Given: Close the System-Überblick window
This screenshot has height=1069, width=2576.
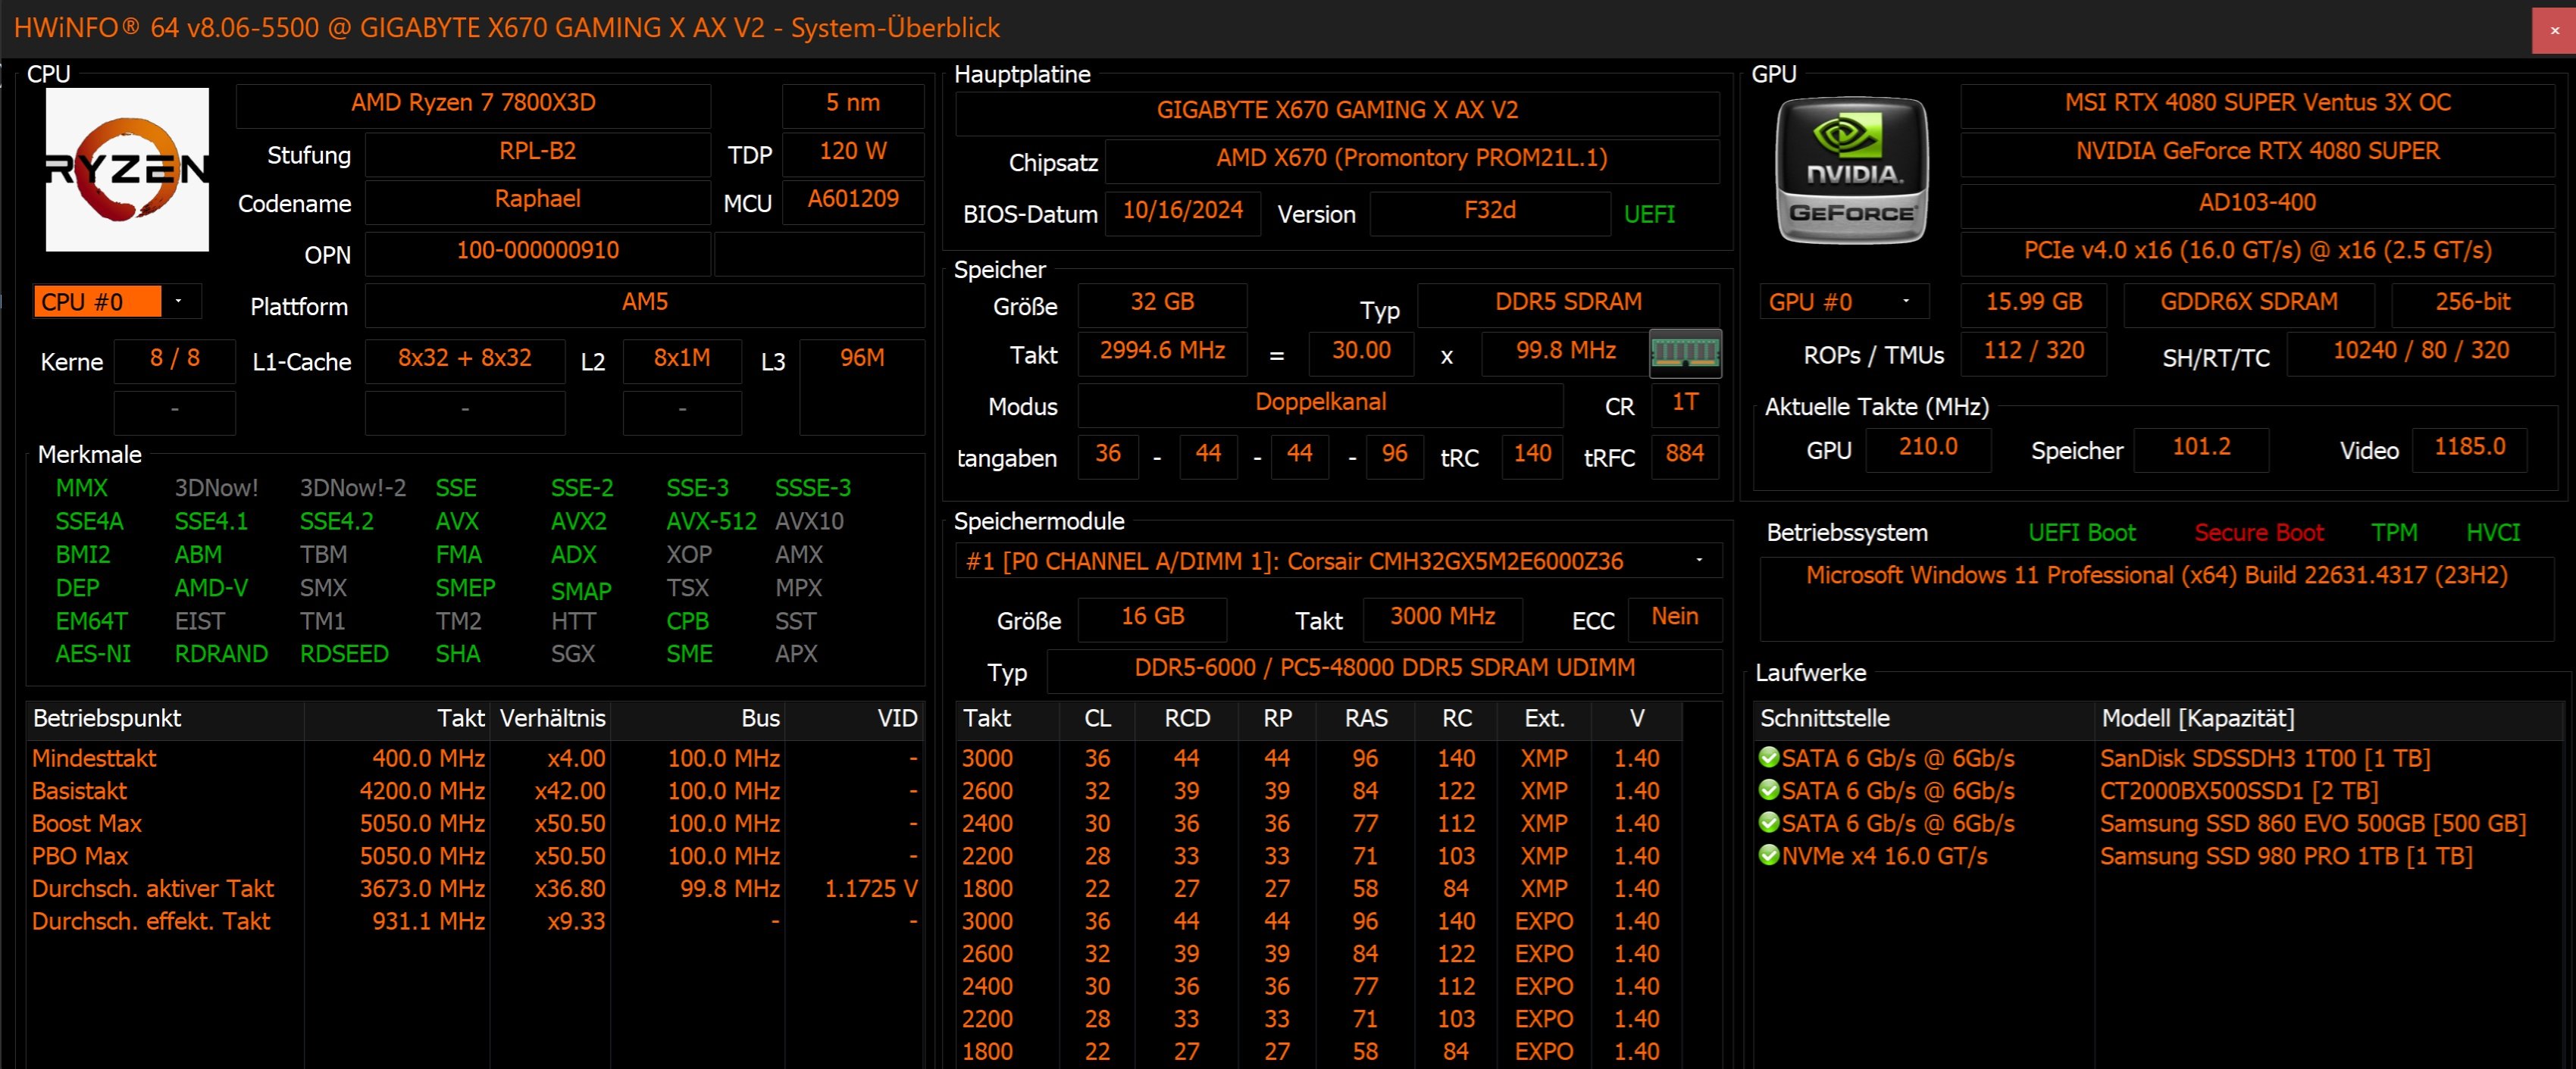Looking at the screenshot, I should (x=2554, y=30).
